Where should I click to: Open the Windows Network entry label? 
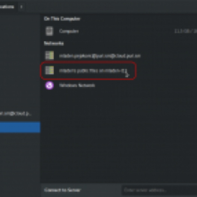(x=77, y=85)
